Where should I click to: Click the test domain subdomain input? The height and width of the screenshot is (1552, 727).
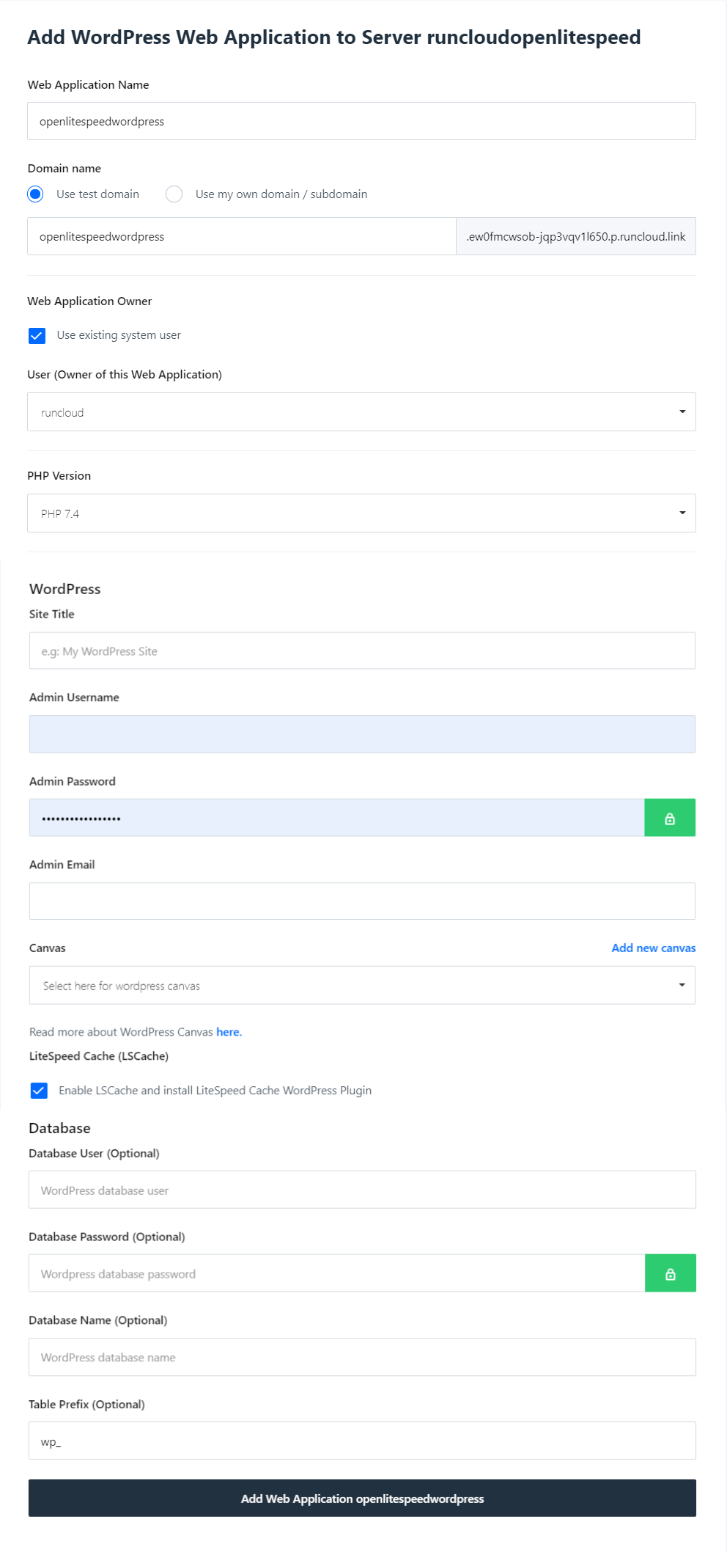click(x=242, y=236)
